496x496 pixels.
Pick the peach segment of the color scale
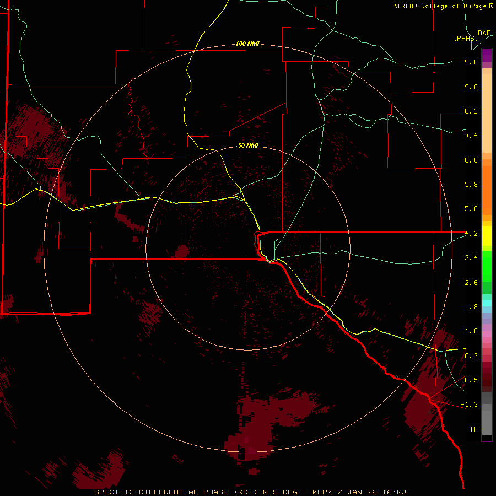(487, 113)
